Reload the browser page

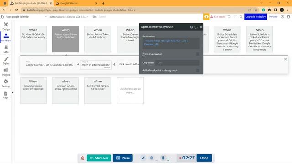pyautogui.click(x=16, y=10)
